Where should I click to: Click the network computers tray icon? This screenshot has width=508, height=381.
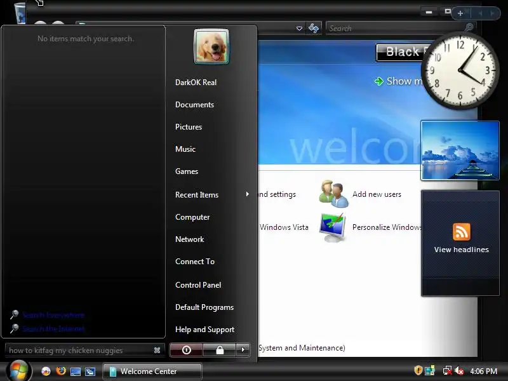tap(430, 370)
